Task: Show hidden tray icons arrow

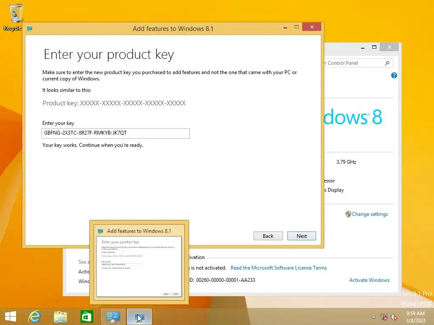Action: pyautogui.click(x=374, y=317)
